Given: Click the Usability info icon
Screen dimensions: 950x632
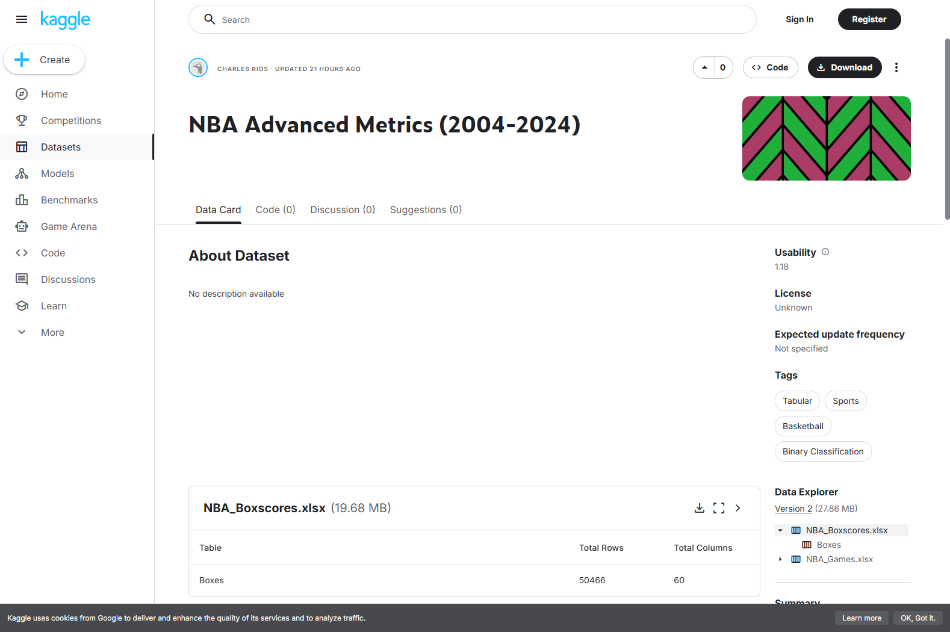Looking at the screenshot, I should tap(825, 252).
